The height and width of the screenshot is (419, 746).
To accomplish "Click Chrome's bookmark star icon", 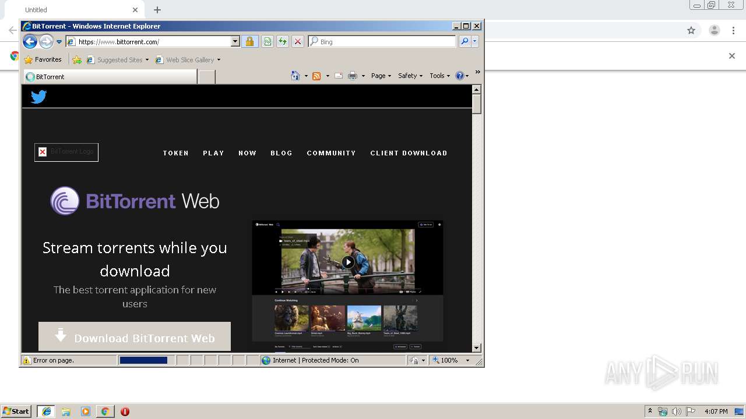I will (x=691, y=30).
